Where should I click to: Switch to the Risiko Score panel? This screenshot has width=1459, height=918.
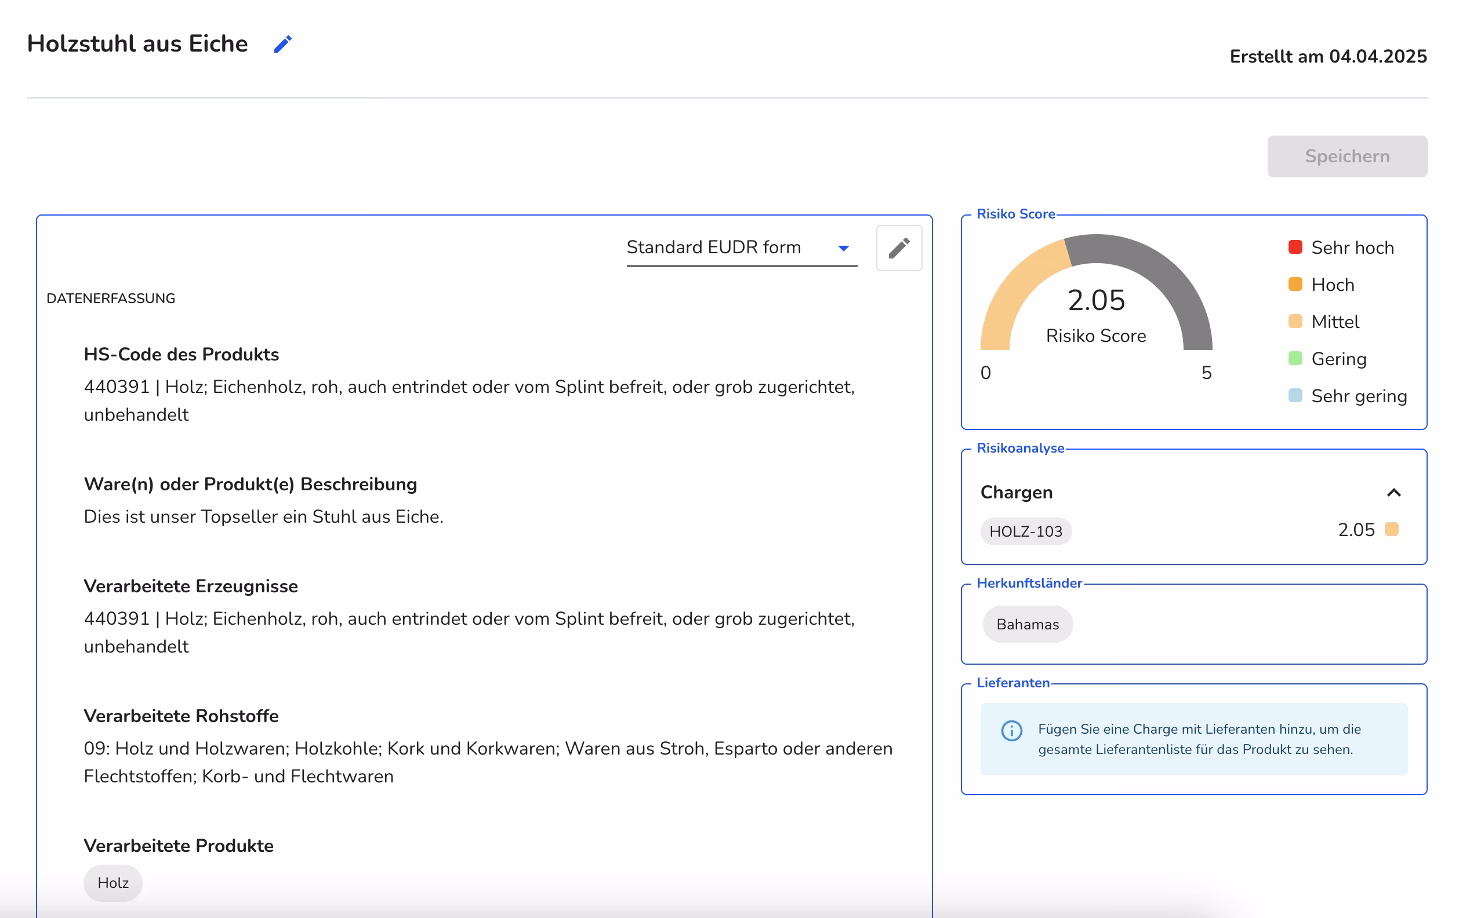[1016, 214]
